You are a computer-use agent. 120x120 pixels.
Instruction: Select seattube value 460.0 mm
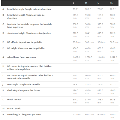(88, 77)
